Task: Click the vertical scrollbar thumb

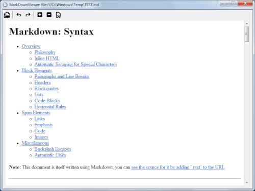Action: point(247,34)
